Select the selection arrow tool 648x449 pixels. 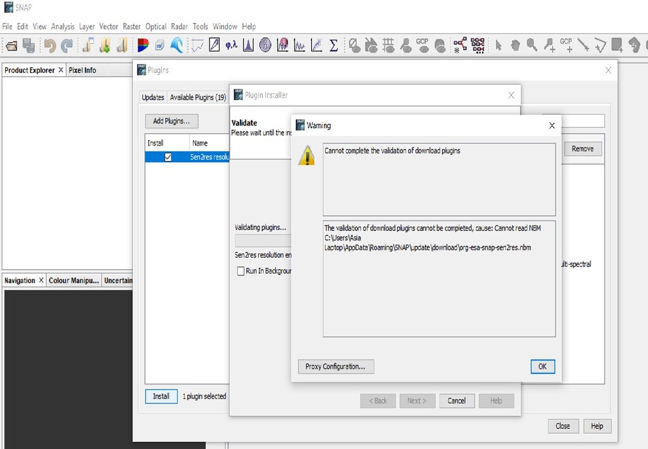pyautogui.click(x=499, y=45)
